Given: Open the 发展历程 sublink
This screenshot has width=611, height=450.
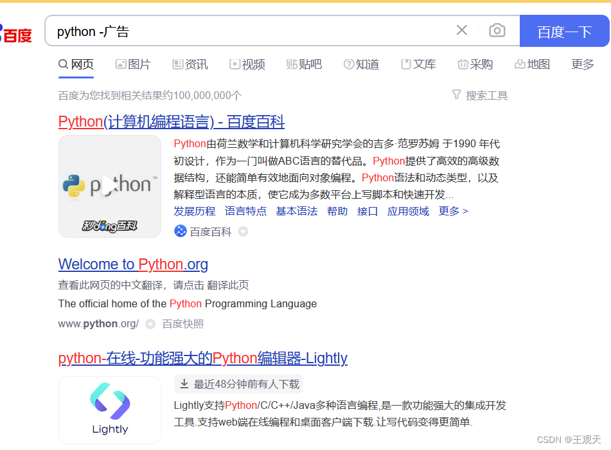Looking at the screenshot, I should coord(195,212).
